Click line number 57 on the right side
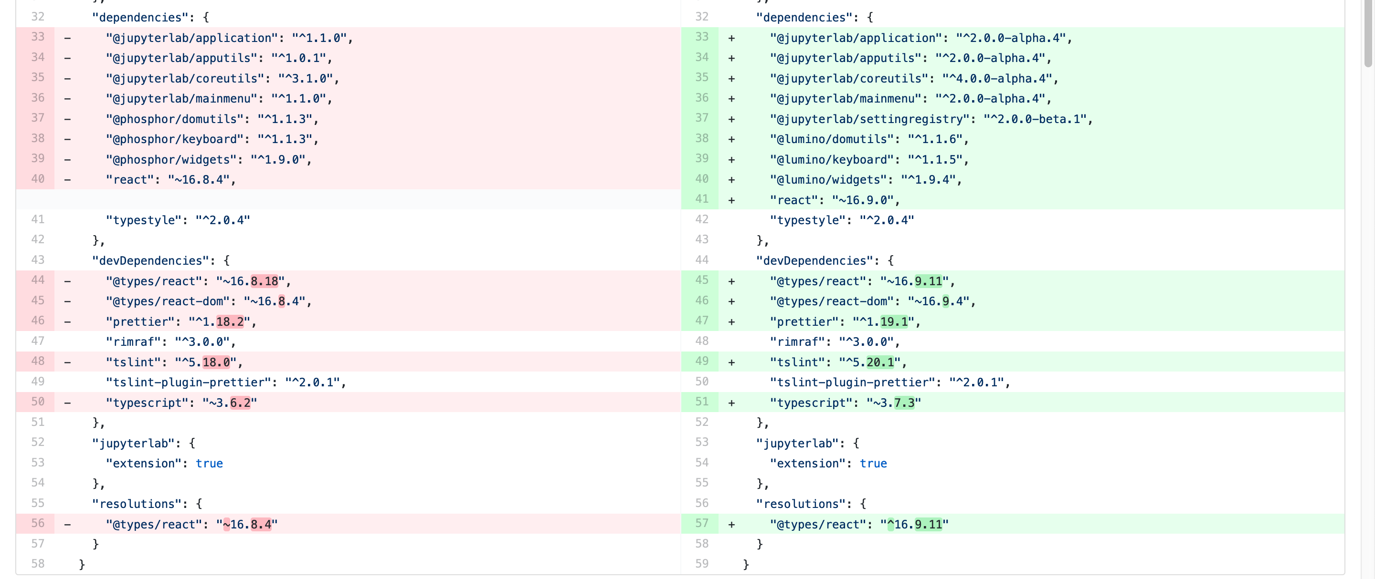This screenshot has width=1375, height=579. [701, 523]
